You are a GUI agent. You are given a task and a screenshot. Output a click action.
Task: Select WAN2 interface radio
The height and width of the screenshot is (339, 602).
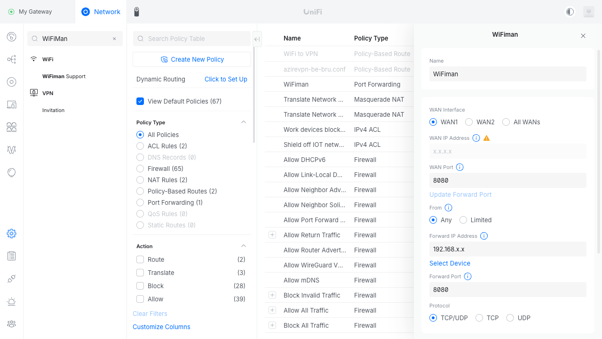pyautogui.click(x=469, y=122)
